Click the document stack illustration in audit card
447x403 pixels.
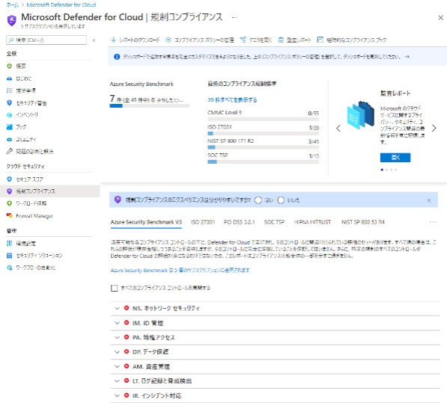(x=361, y=116)
